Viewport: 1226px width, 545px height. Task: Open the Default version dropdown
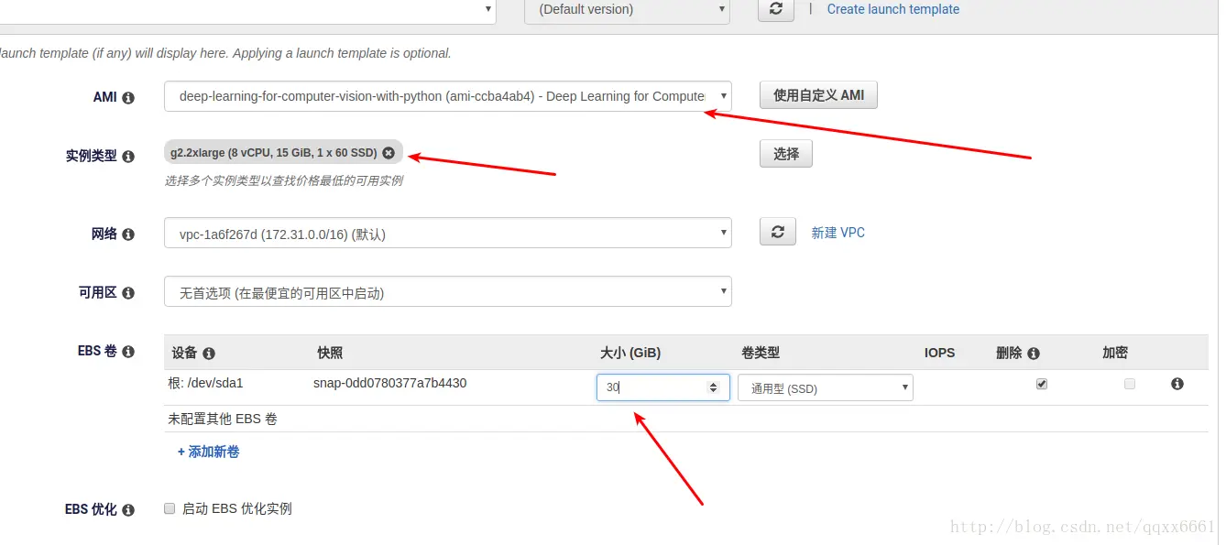point(627,10)
